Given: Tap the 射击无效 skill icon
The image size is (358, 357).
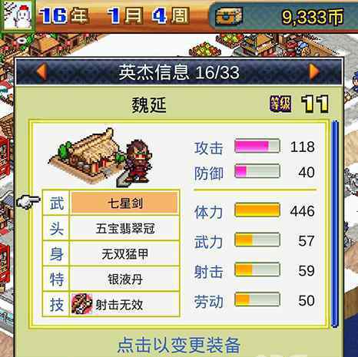Looking at the screenshot, I should [x=81, y=304].
